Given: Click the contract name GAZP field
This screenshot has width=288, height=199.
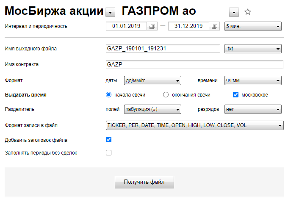Looking at the screenshot, I should [x=194, y=64].
